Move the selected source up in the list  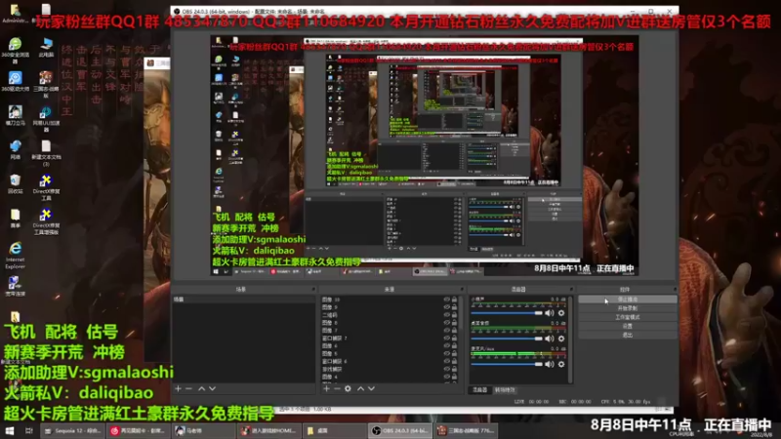coord(360,388)
